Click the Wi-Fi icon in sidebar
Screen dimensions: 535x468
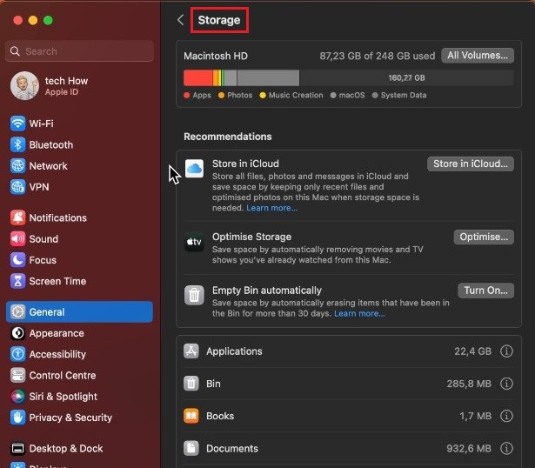pyautogui.click(x=18, y=124)
